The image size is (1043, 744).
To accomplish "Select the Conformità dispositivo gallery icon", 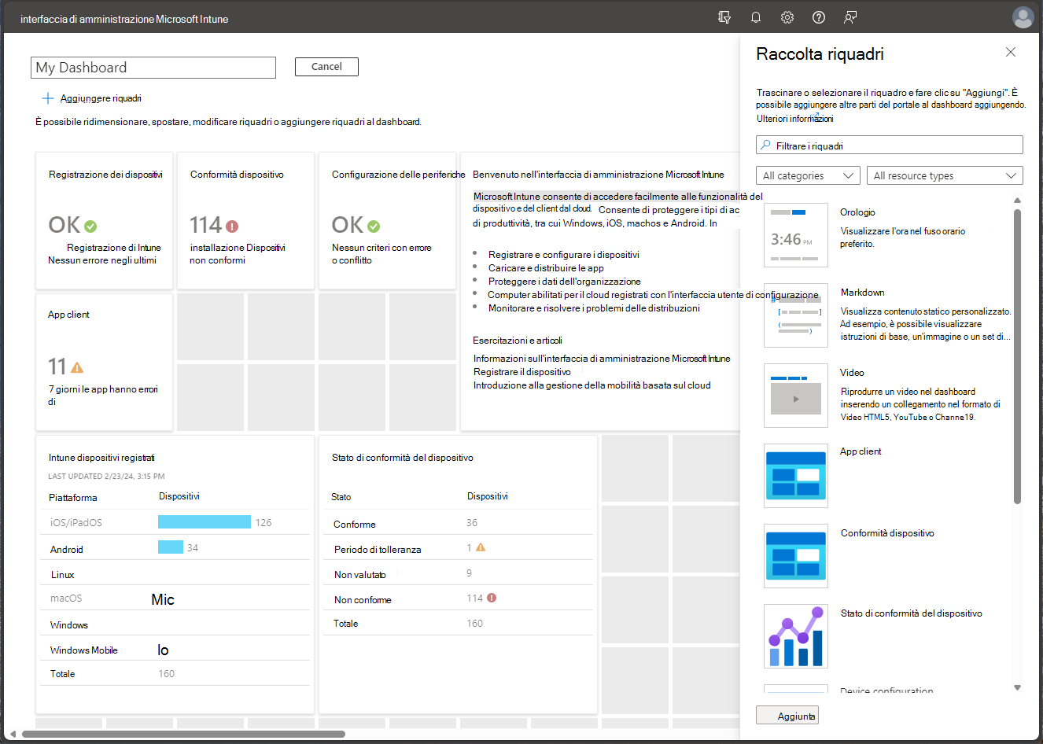I will click(796, 556).
